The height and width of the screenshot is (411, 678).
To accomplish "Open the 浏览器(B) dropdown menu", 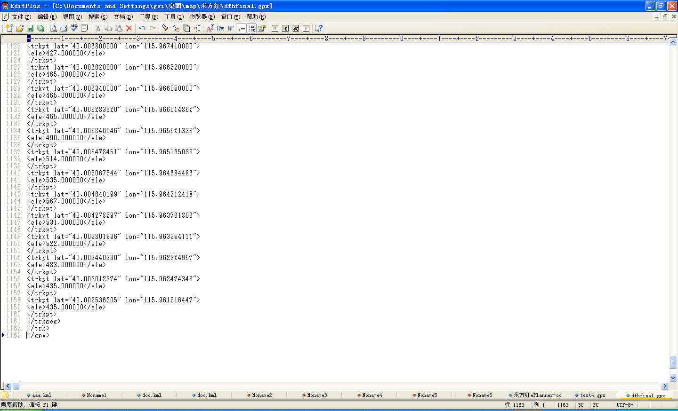I will [202, 17].
